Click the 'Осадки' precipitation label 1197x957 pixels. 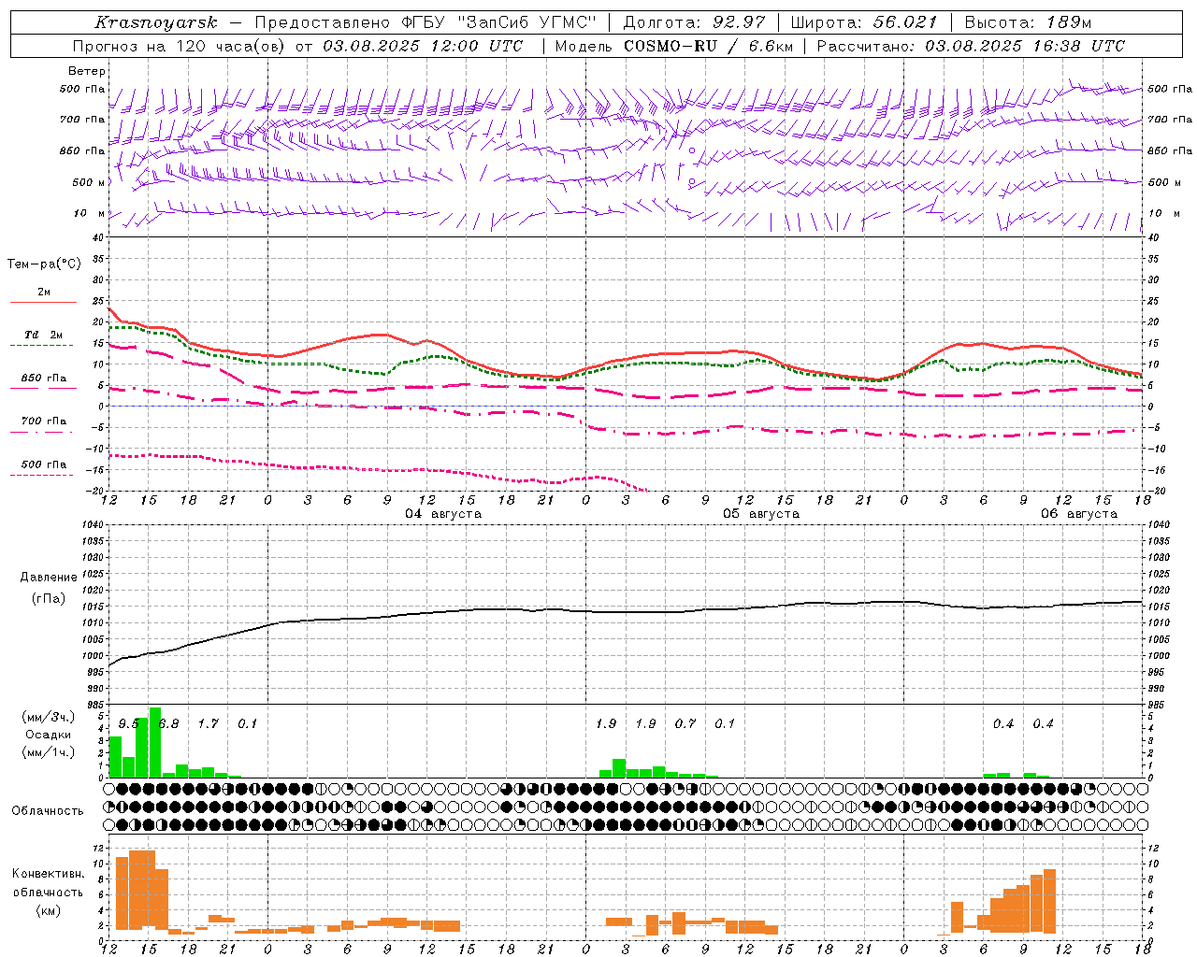[49, 735]
